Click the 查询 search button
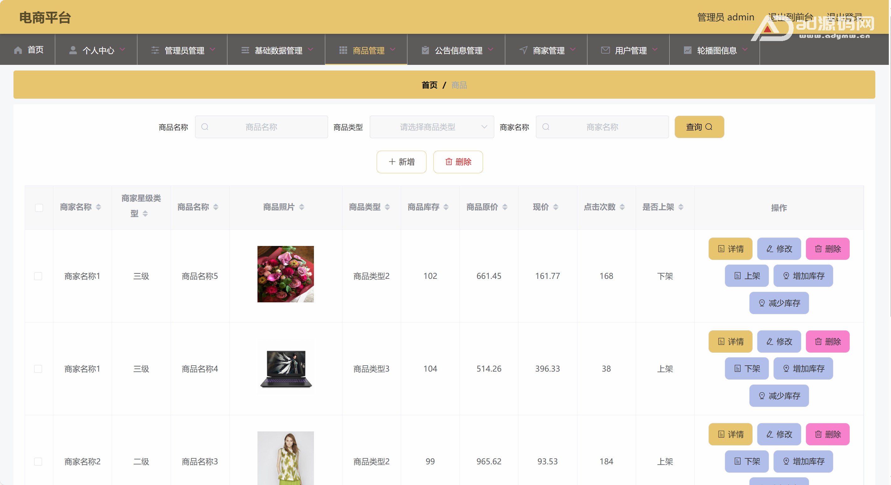The width and height of the screenshot is (891, 485). [x=699, y=127]
